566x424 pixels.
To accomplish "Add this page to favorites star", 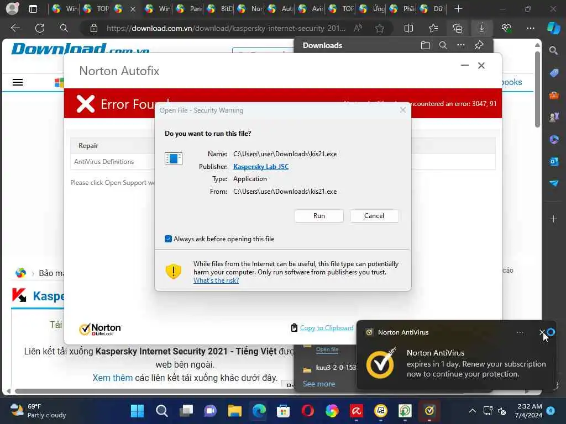I will 379,28.
